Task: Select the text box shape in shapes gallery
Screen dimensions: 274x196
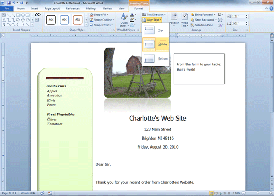Action: click(4, 15)
